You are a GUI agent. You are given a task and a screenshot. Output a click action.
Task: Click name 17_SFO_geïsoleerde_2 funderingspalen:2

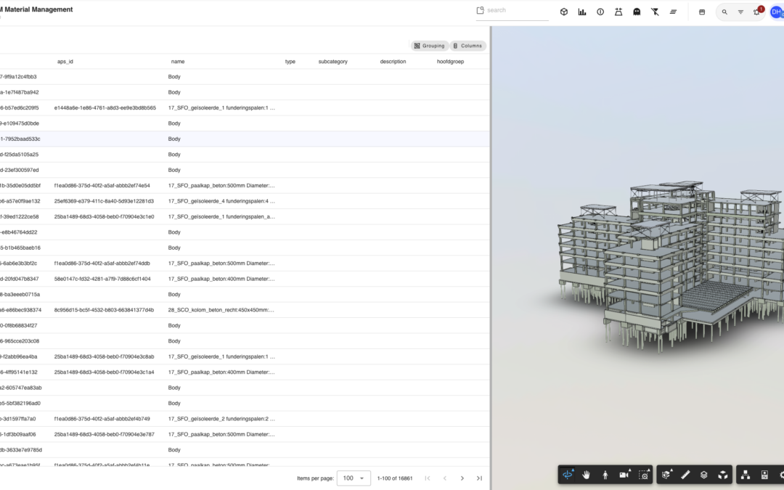[221, 419]
